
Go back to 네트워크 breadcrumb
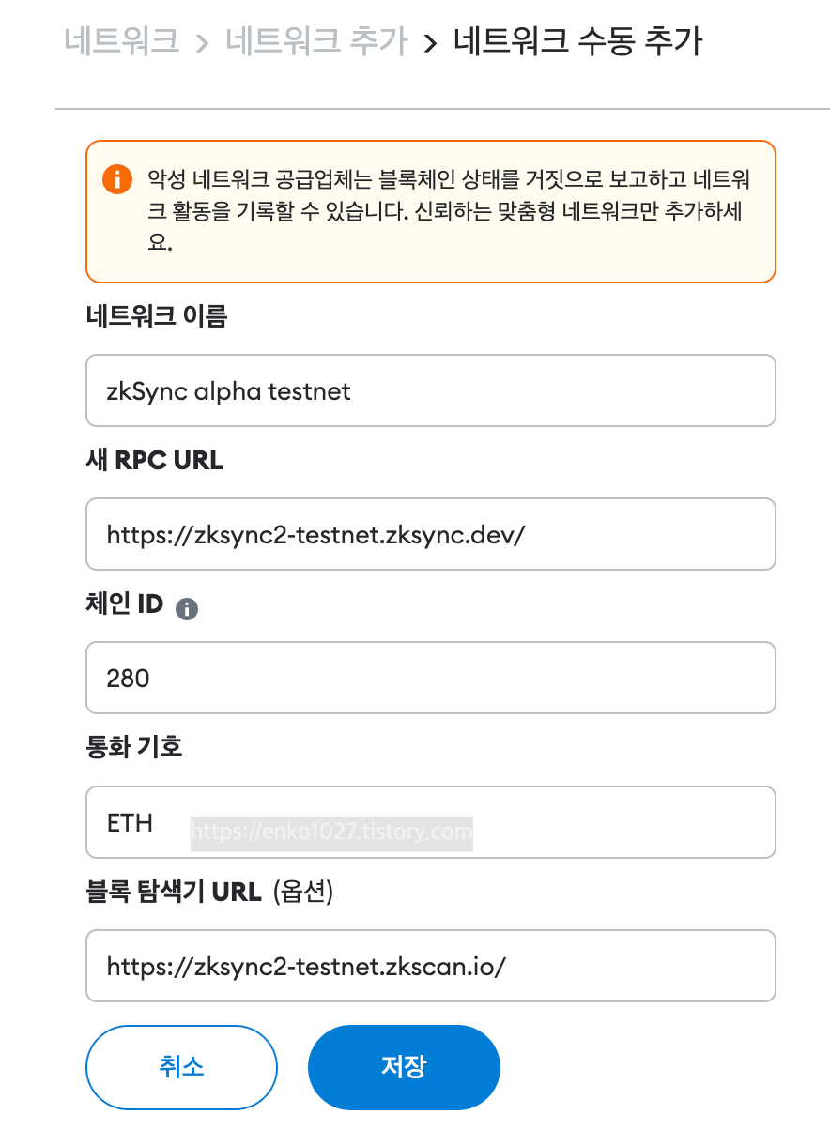pos(122,41)
